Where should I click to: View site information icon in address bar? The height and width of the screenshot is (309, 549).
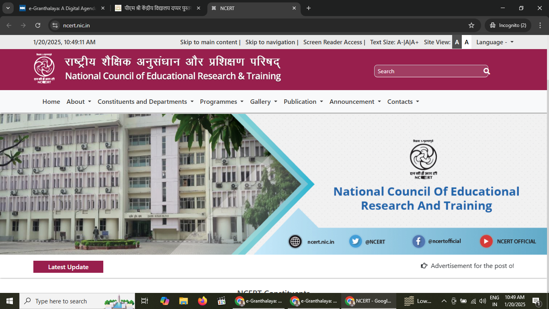(55, 25)
